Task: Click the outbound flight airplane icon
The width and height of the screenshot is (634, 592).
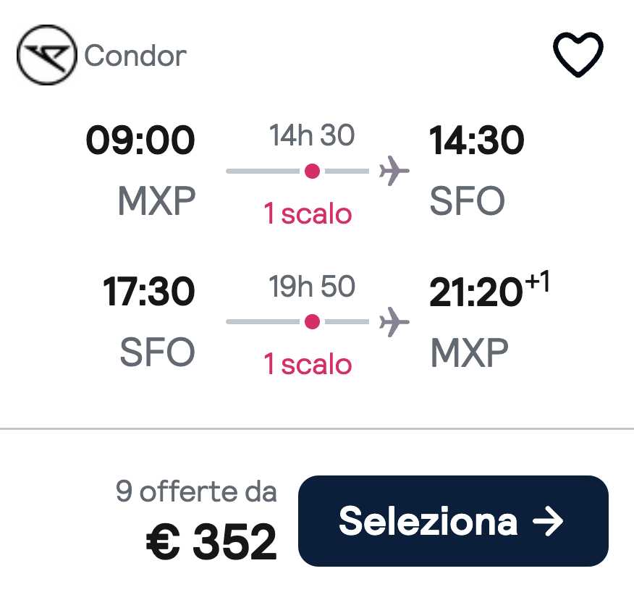Action: point(394,172)
